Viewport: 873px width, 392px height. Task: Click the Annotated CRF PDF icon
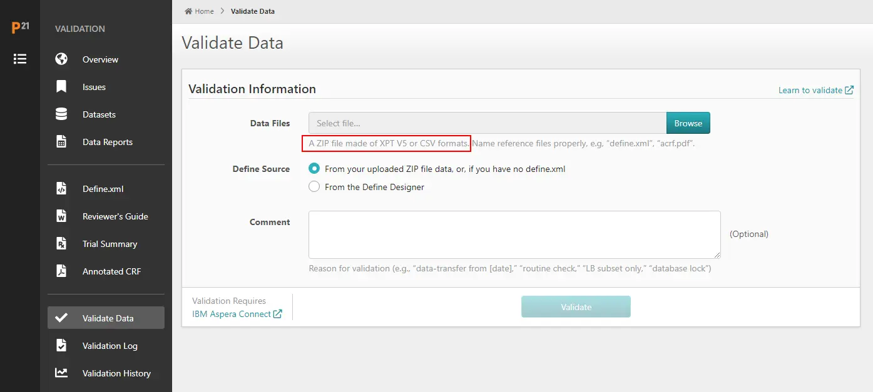tap(61, 271)
